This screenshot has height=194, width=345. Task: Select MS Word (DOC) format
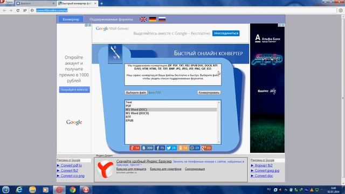click(x=171, y=109)
